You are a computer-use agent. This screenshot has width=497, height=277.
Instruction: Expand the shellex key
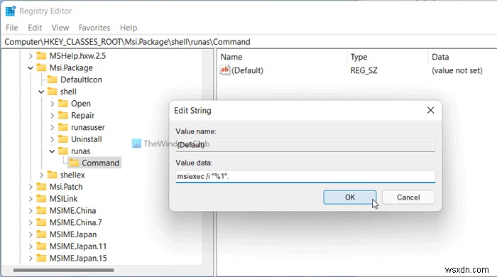tap(41, 175)
